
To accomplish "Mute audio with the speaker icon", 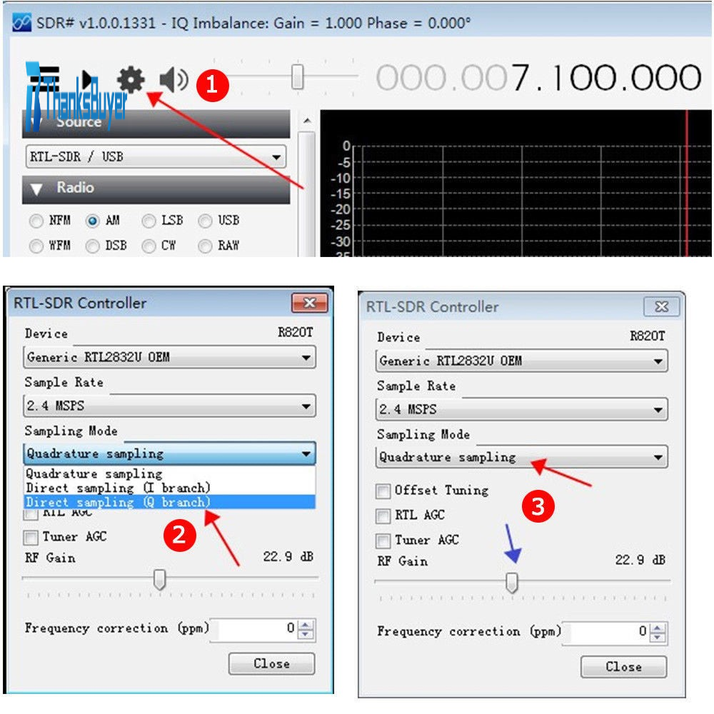I will (x=174, y=80).
